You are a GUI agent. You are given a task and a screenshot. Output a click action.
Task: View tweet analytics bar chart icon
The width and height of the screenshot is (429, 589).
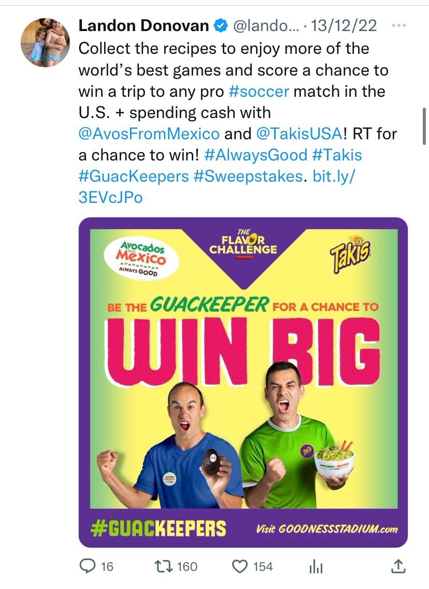click(316, 566)
